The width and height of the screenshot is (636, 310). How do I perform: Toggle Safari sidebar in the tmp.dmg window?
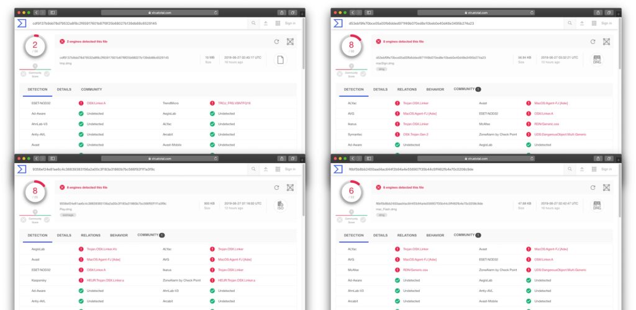pos(52,12)
